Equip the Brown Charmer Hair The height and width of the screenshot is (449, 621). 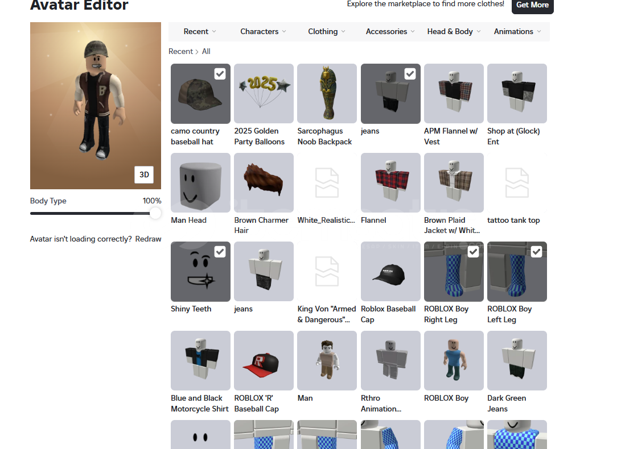tap(264, 183)
